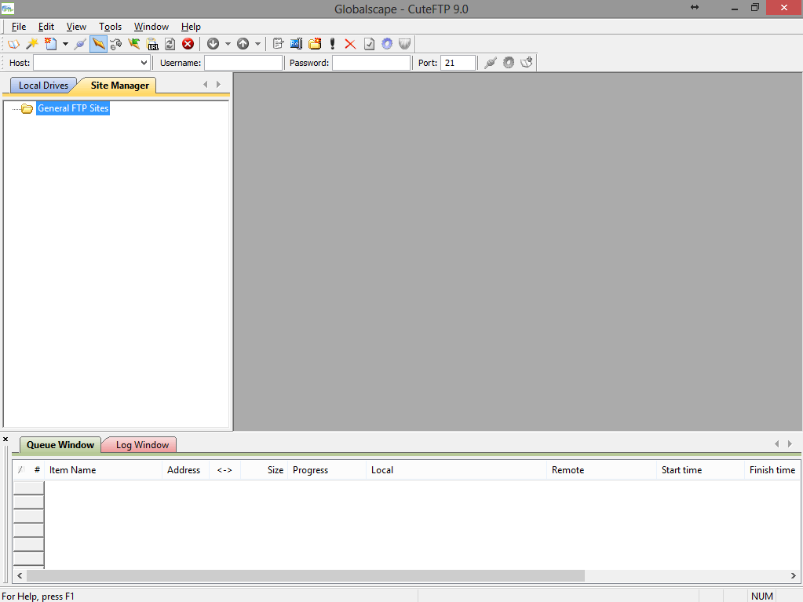Open the Tools menu

110,27
